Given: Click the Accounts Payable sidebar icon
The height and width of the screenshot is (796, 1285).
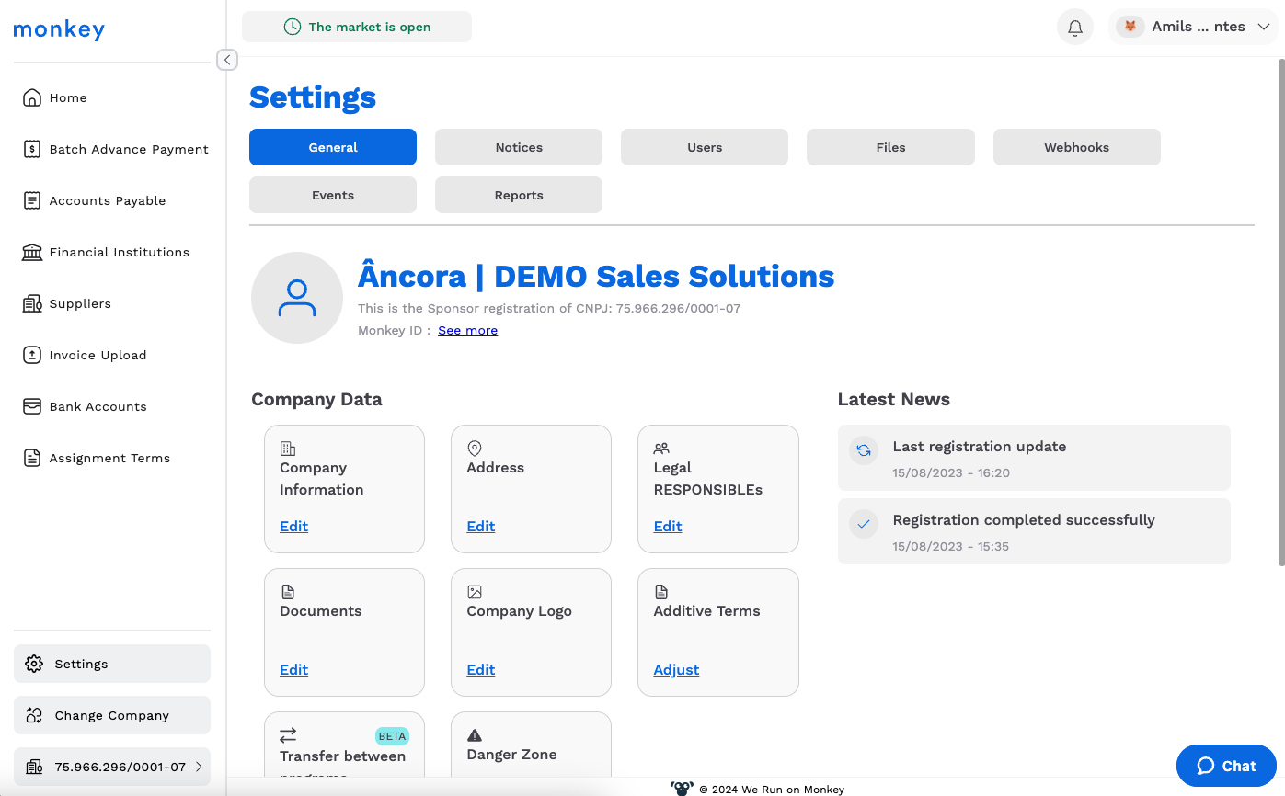Looking at the screenshot, I should tap(32, 200).
